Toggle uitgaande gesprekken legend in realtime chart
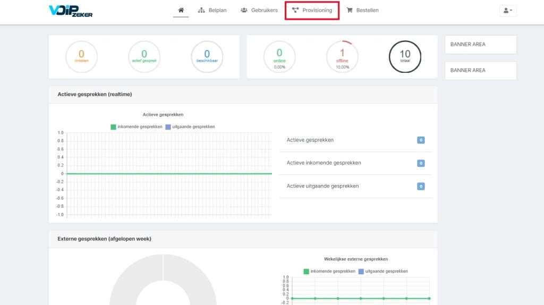This screenshot has width=544, height=305. (x=190, y=126)
